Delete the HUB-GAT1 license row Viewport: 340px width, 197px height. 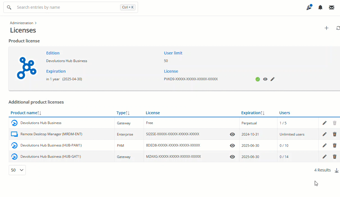[x=334, y=157]
